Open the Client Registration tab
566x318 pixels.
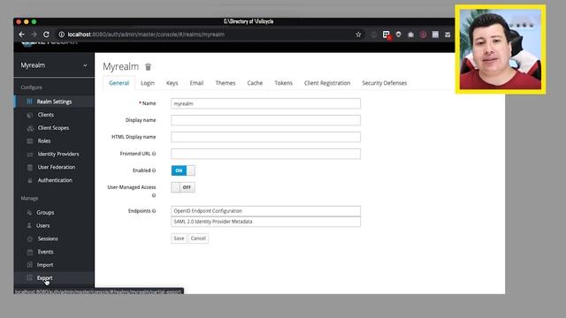point(327,83)
